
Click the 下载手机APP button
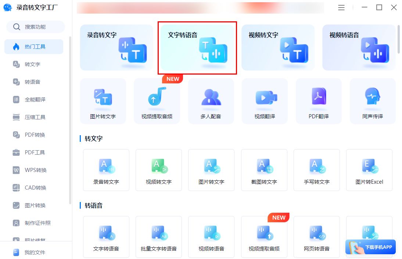point(370,247)
